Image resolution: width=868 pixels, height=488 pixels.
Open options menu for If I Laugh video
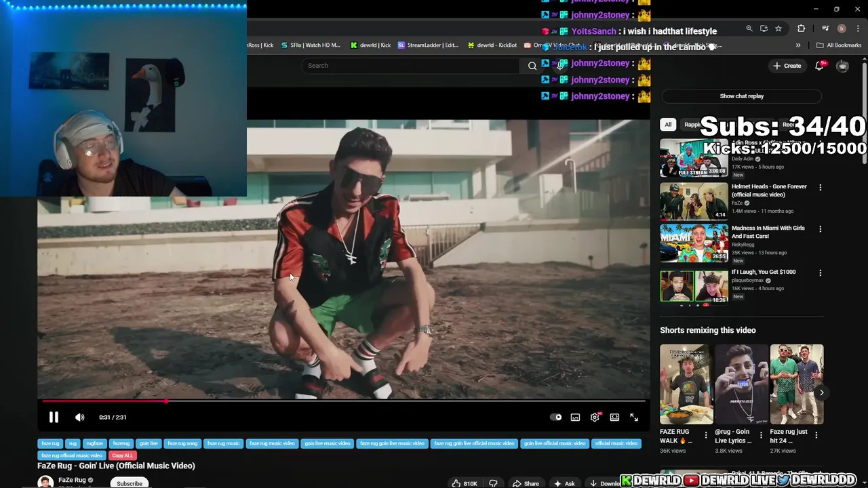point(820,273)
